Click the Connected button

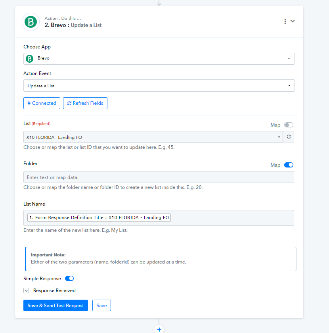click(42, 103)
